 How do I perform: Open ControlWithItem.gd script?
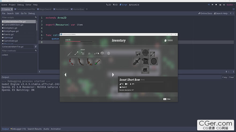14,25
